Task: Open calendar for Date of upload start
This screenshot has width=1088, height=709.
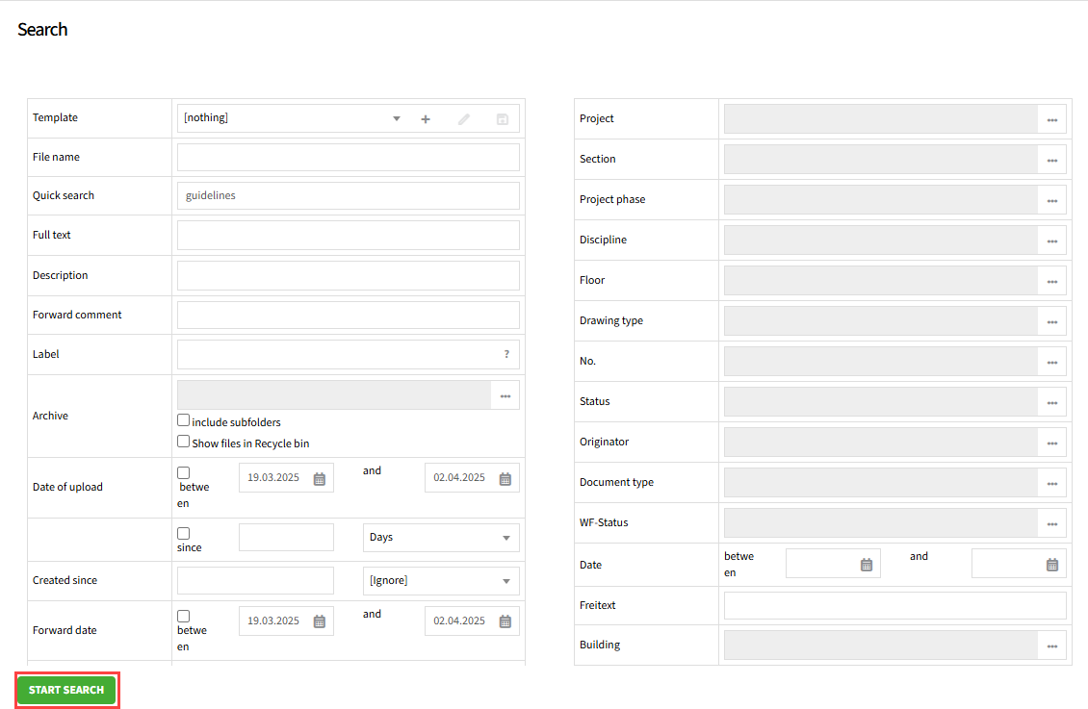Action: click(320, 478)
